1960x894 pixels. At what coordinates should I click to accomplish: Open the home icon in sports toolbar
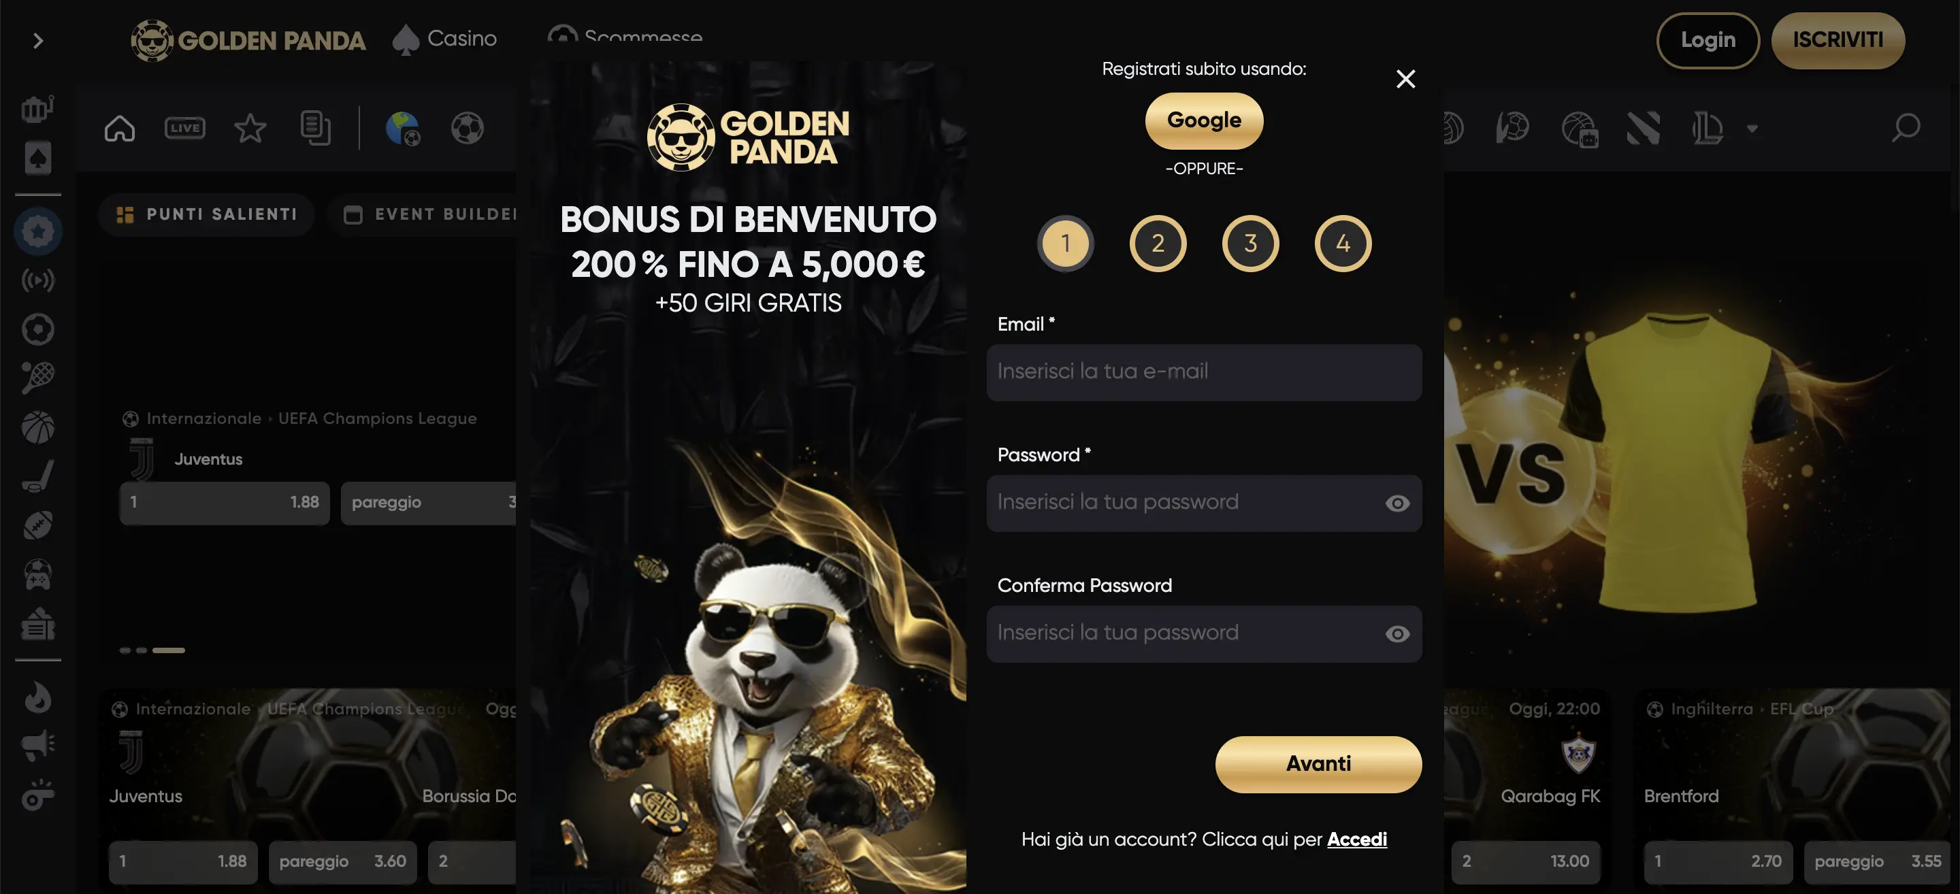(x=120, y=128)
